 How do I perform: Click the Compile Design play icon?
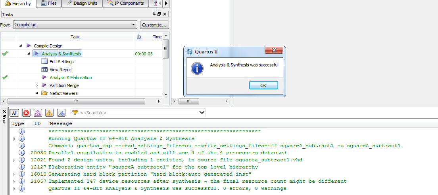click(29, 45)
